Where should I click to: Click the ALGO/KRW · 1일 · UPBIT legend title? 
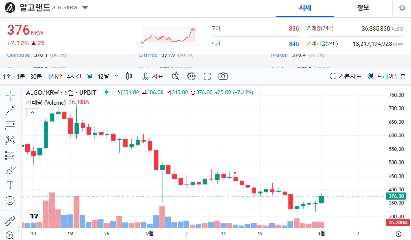[62, 92]
